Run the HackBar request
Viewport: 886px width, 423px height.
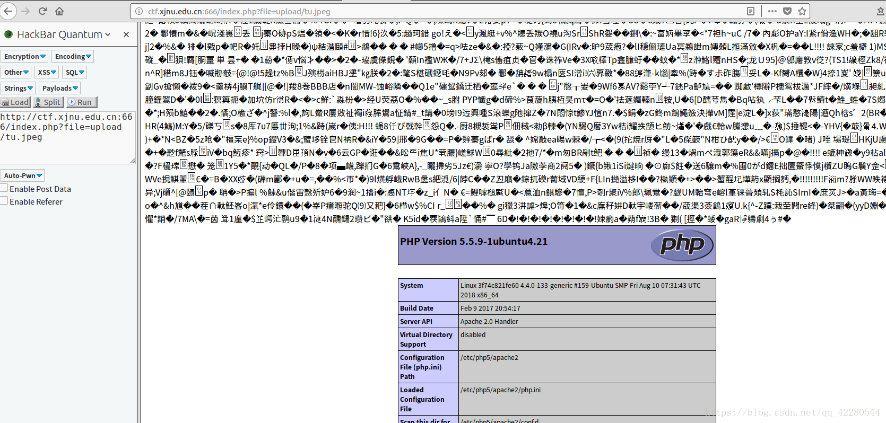[x=82, y=102]
